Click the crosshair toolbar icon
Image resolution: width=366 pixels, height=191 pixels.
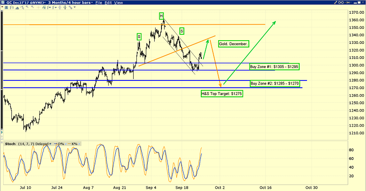pos(38,7)
